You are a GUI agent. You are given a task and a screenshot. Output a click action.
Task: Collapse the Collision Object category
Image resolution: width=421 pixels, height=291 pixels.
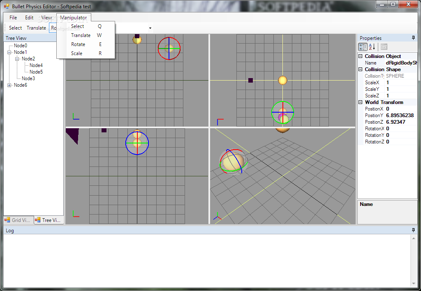(x=360, y=56)
